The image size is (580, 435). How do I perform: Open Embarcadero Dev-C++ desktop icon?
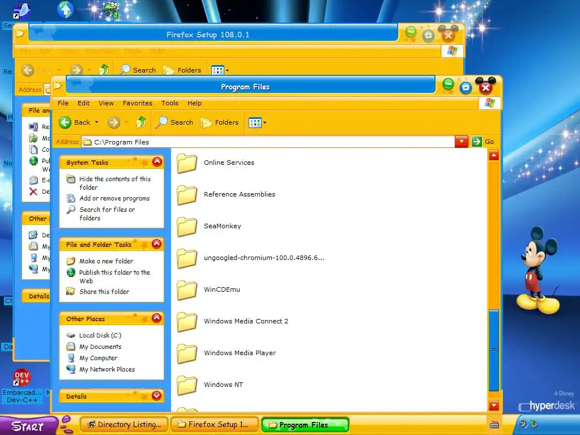(22, 386)
